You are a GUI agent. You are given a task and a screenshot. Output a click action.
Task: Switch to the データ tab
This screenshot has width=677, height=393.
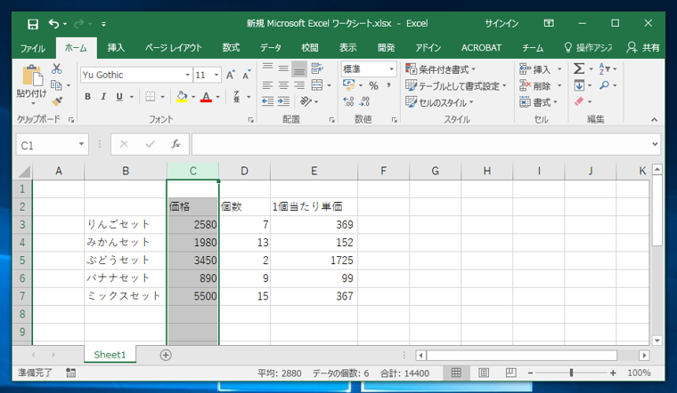tap(271, 48)
